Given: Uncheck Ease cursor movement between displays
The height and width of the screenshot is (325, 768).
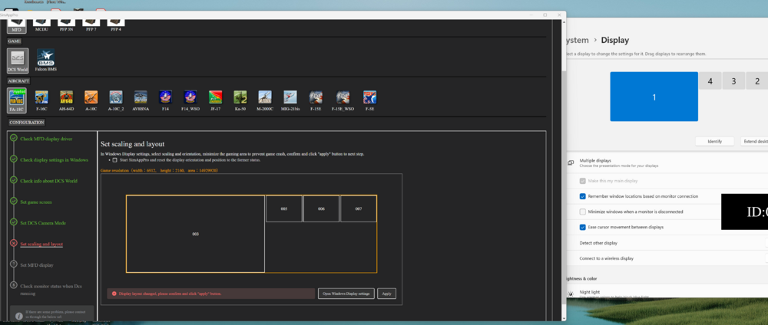Looking at the screenshot, I should 582,227.
